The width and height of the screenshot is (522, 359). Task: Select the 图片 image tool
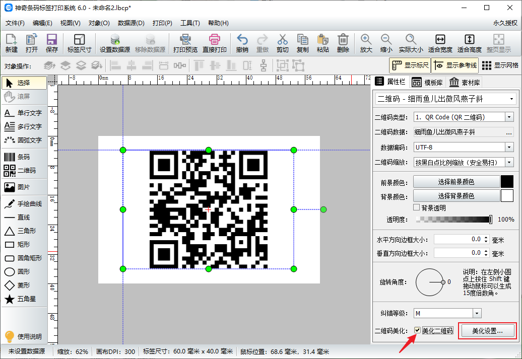point(24,187)
